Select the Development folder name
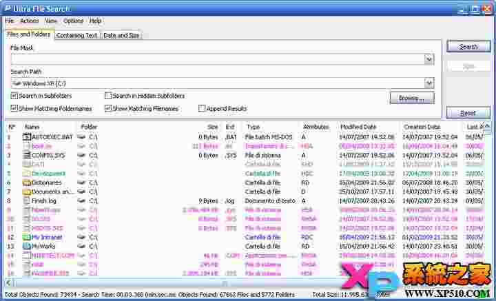 48,174
